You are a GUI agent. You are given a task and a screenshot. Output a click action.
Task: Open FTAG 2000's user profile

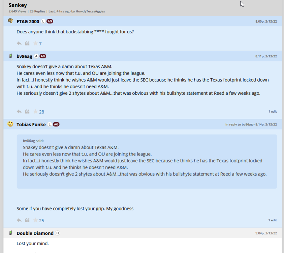(28, 22)
